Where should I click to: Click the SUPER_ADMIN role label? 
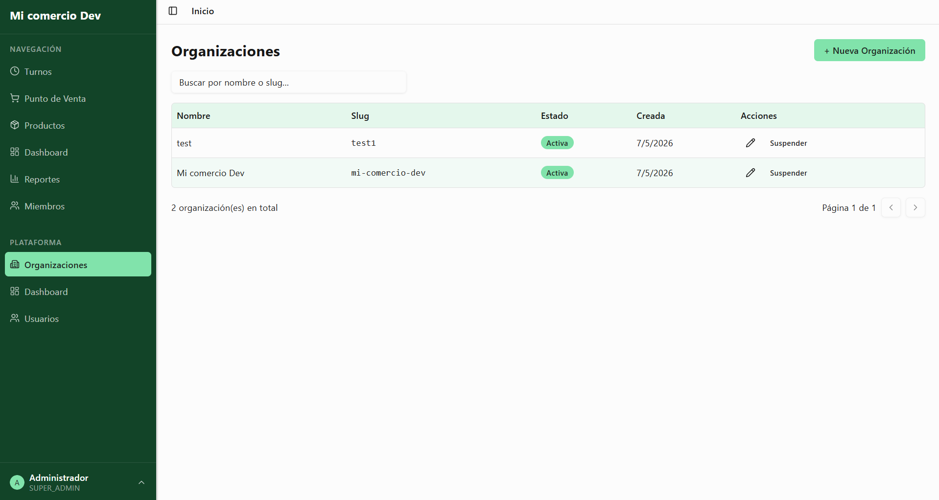[54, 488]
